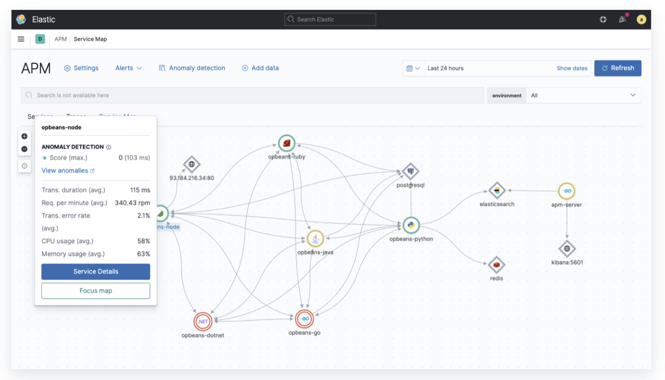
Task: Select the opbeans-python service node
Action: (411, 226)
